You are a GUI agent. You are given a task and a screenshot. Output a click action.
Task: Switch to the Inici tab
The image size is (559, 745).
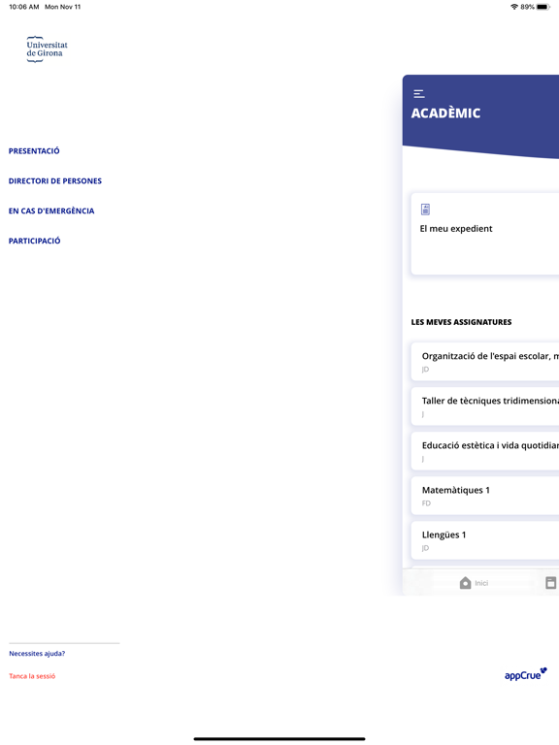point(474,582)
